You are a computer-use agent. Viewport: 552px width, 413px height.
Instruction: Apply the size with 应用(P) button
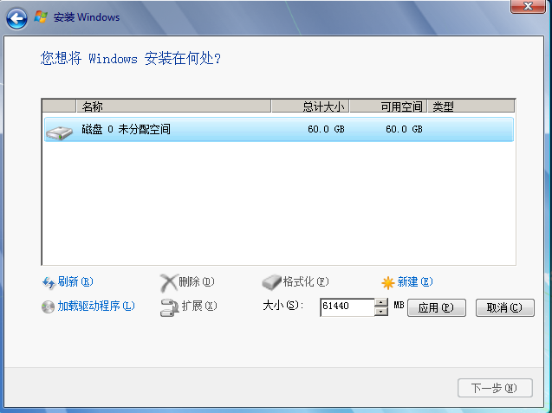437,308
